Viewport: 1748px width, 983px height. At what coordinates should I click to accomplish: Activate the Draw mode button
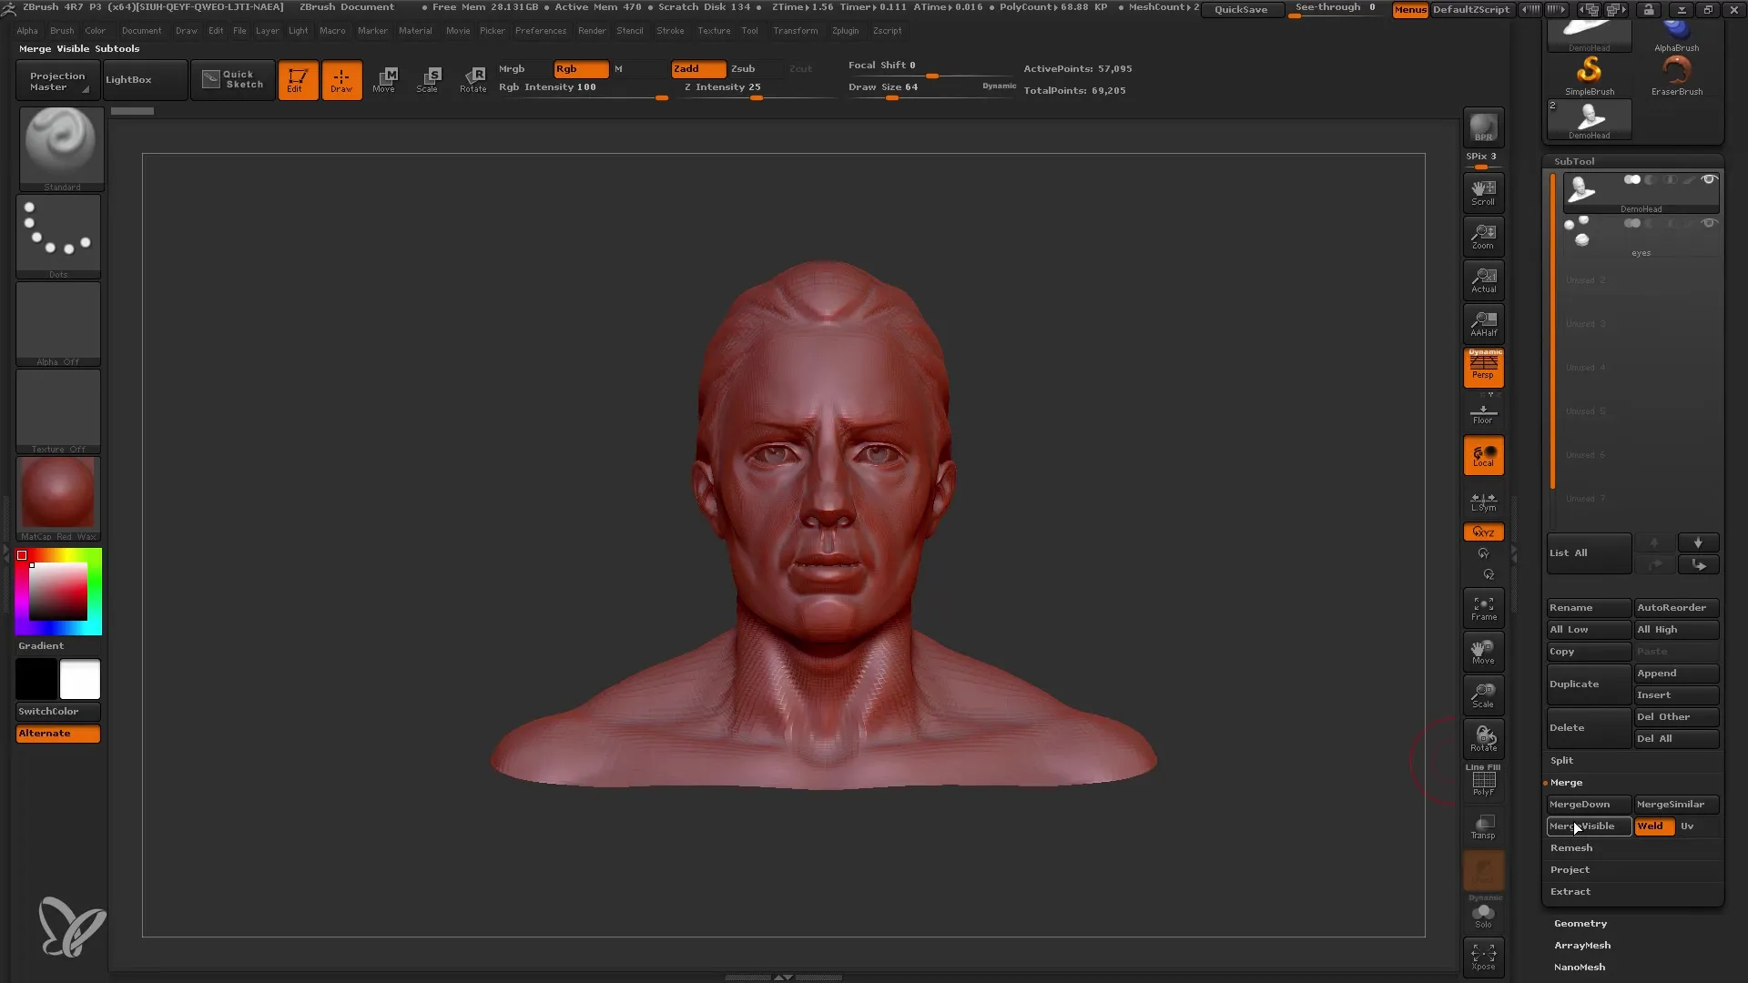point(341,80)
